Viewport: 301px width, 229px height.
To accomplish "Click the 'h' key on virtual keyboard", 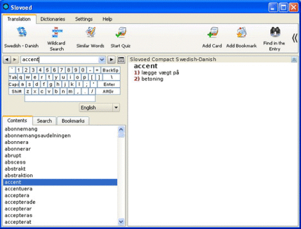I will [58, 84].
